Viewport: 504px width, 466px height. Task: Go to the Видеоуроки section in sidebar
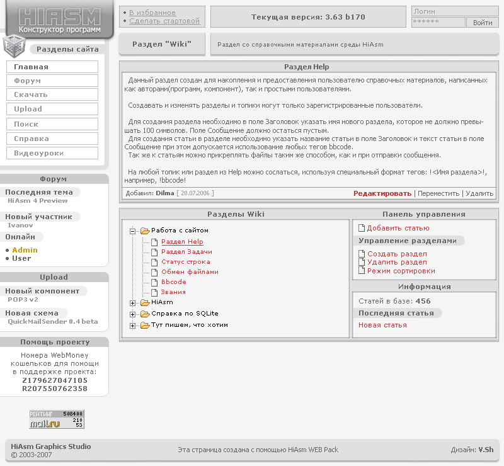point(52,153)
